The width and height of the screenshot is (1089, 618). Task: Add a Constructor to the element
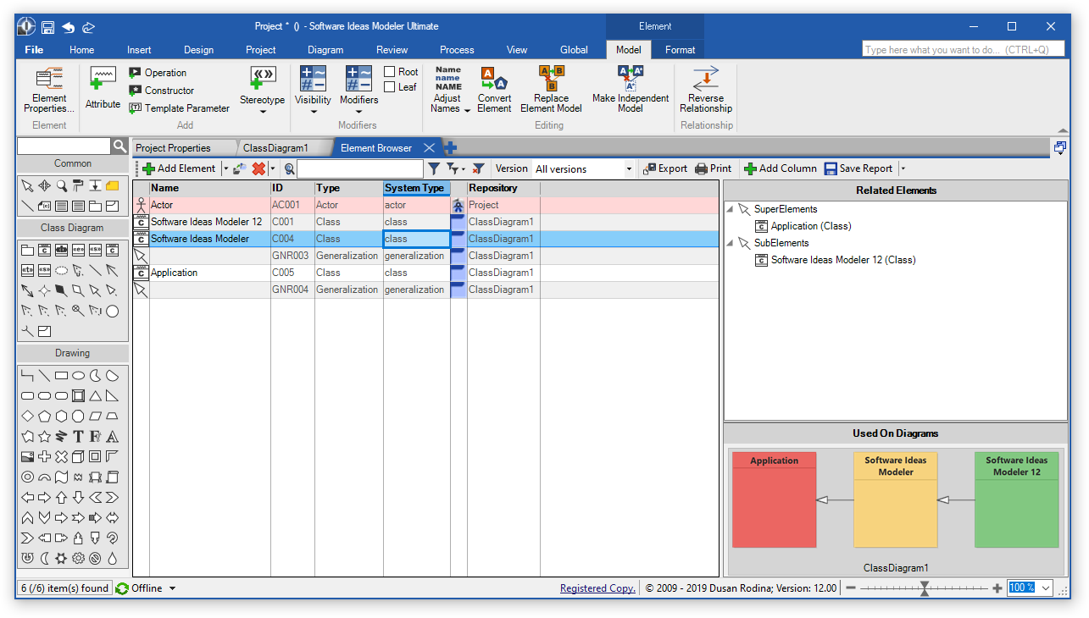(x=162, y=91)
